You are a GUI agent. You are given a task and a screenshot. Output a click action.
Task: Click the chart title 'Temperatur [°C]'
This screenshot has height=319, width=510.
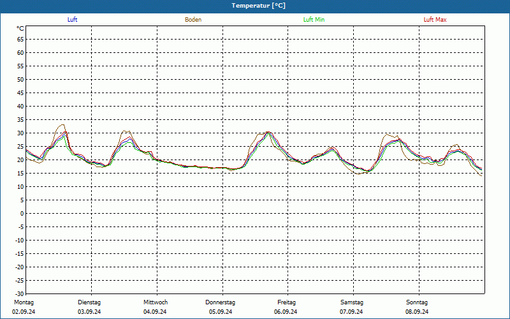259,6
